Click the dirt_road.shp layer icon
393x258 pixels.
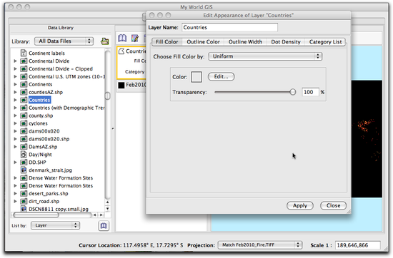[x=24, y=201]
